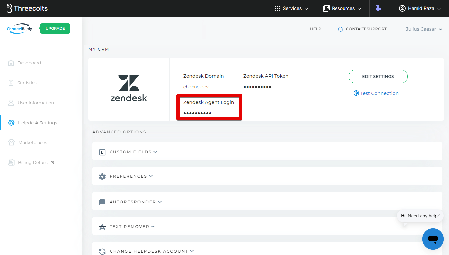Click the ADVANCED OPTIONS heading
449x255 pixels.
(119, 132)
